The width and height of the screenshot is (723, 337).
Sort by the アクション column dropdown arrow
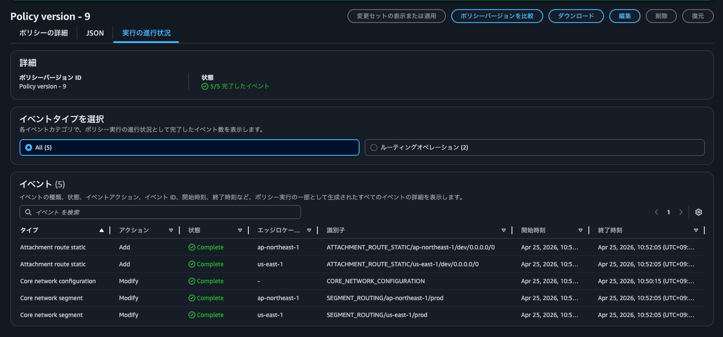point(171,230)
